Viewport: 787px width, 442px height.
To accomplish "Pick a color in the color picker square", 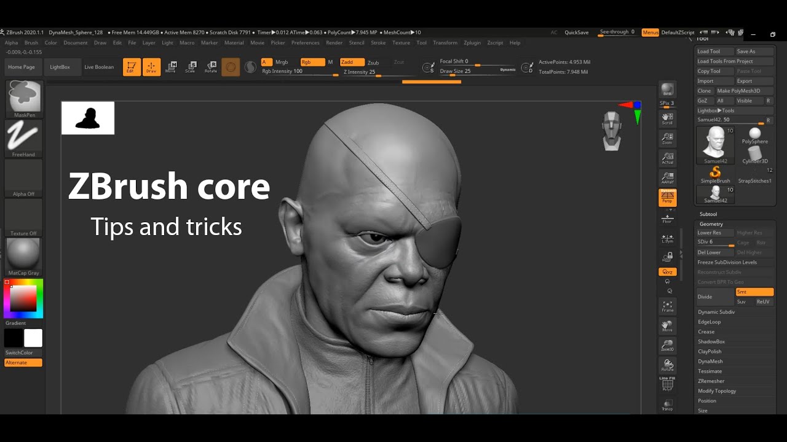I will coord(24,299).
